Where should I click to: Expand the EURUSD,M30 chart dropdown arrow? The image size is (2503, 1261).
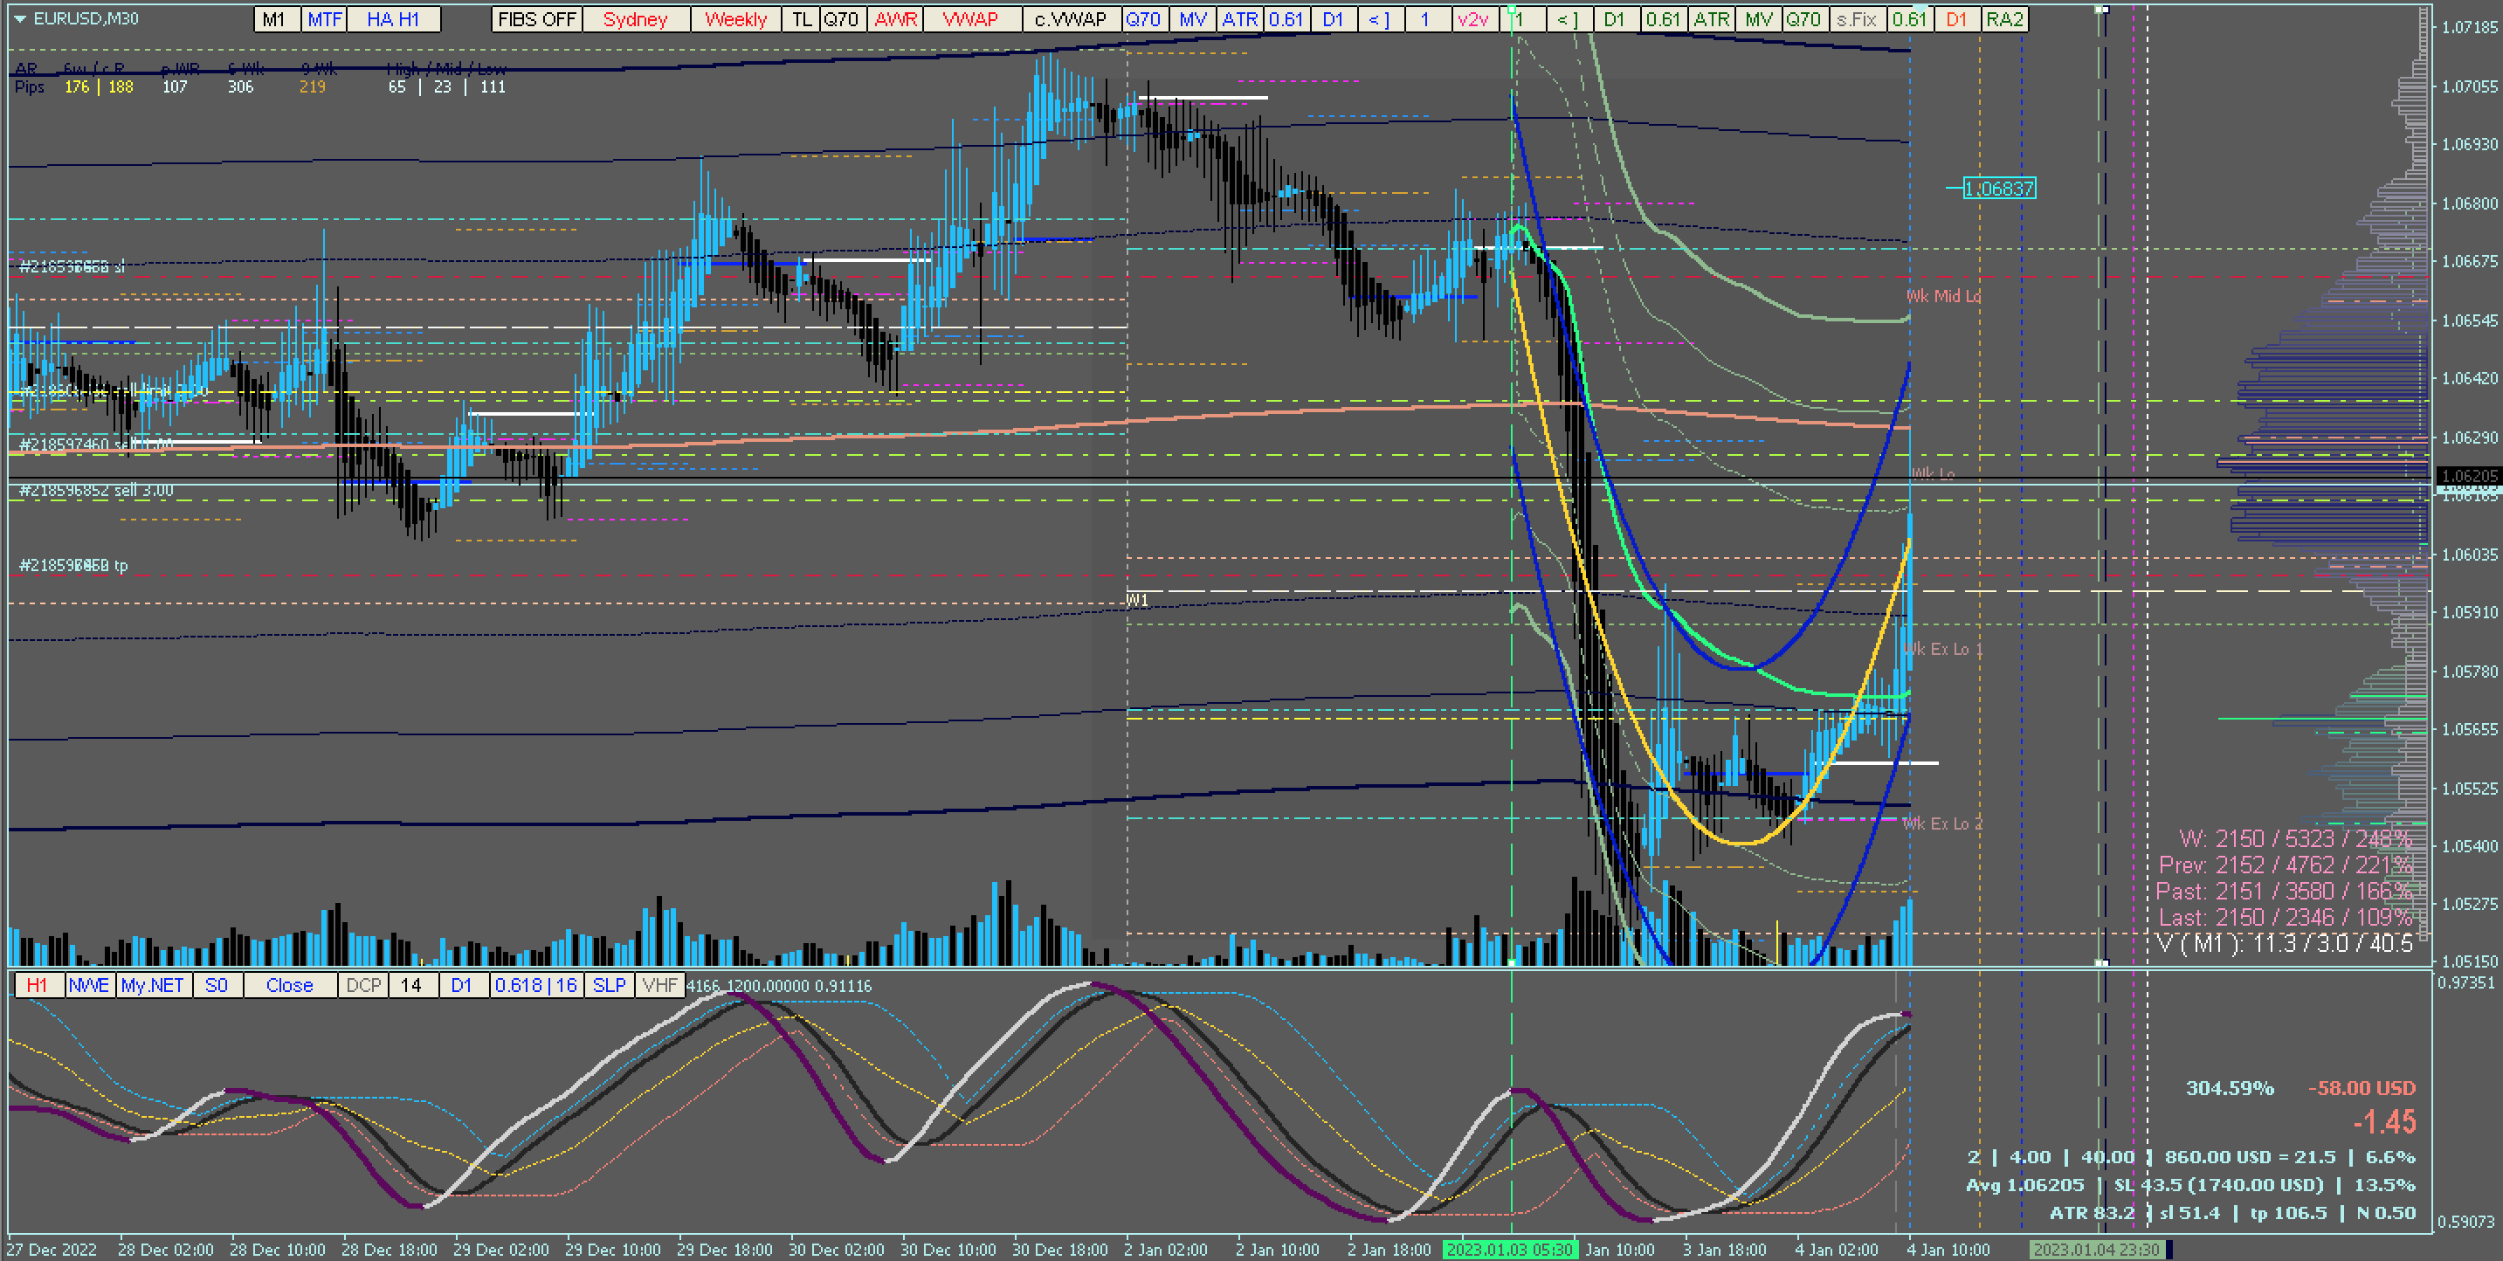point(19,18)
